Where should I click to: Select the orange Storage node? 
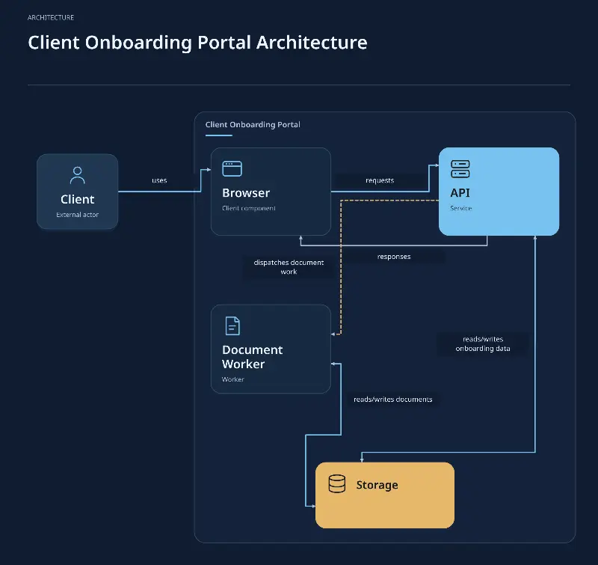(385, 495)
